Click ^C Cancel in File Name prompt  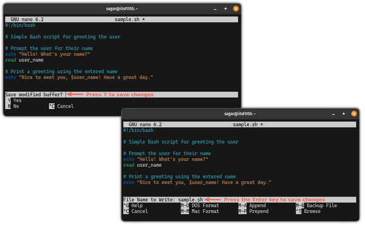136,212
